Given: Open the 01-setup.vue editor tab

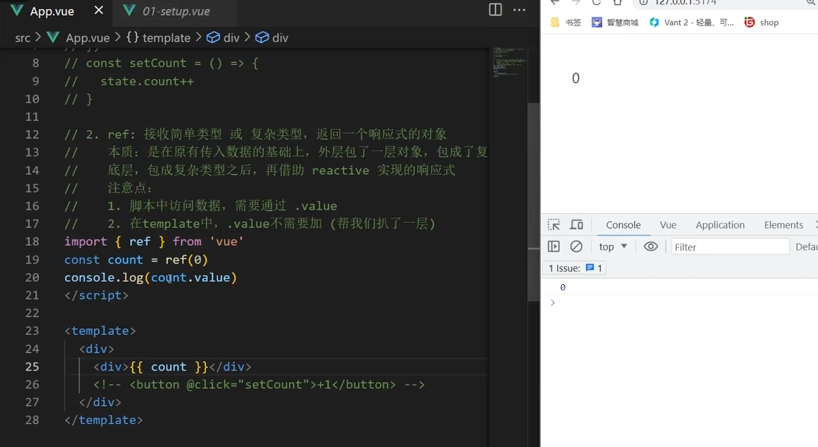Looking at the screenshot, I should click(174, 11).
